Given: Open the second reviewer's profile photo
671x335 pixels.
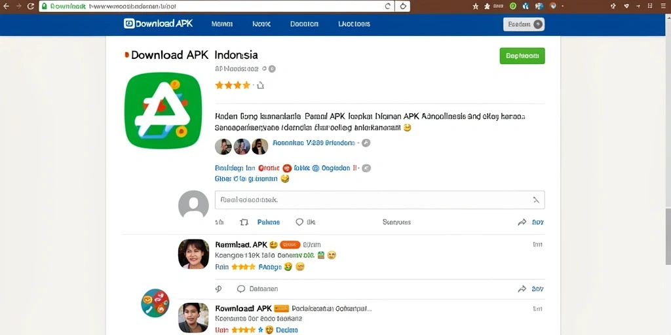Looking at the screenshot, I should pyautogui.click(x=193, y=318).
